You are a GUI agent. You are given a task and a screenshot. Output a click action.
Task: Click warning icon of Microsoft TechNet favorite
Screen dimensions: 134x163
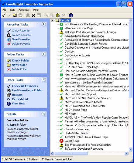click(61, 98)
